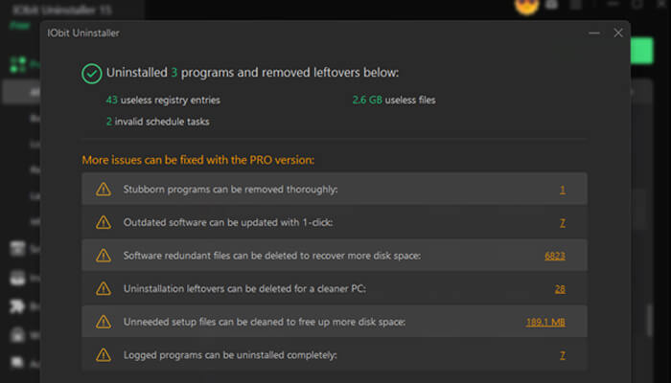Screen dimensions: 671x383
Task: Click "Software redundant files can be deleted" text
Action: click(272, 256)
